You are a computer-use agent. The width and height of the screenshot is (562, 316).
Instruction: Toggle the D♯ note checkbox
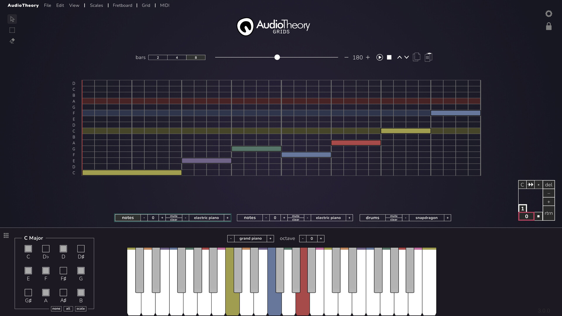click(x=81, y=249)
